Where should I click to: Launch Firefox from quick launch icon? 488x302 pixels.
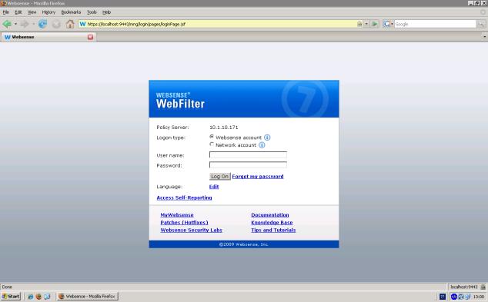pyautogui.click(x=38, y=297)
